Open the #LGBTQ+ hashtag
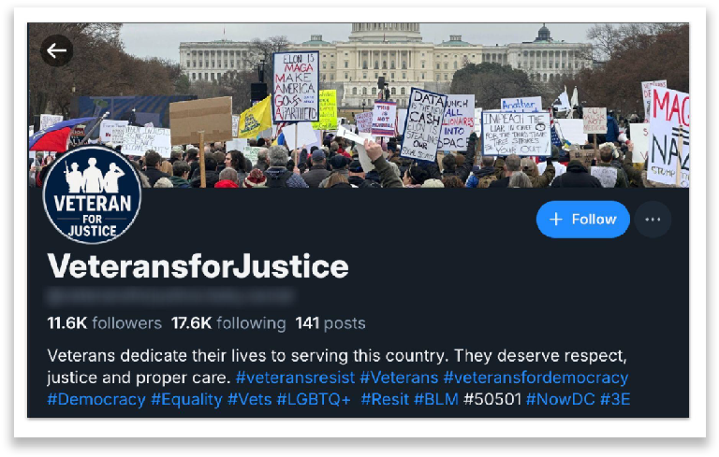This screenshot has height=457, width=719. pyautogui.click(x=314, y=399)
